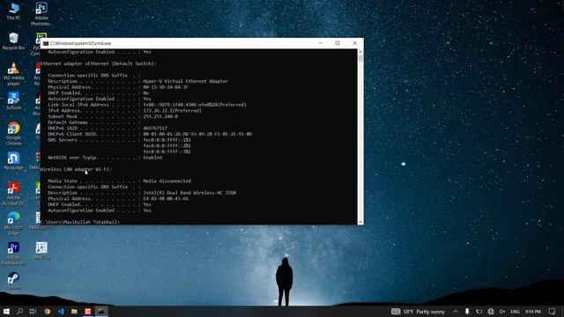The image size is (564, 317).
Task: Click the command prompt input line
Action: pyautogui.click(x=80, y=222)
